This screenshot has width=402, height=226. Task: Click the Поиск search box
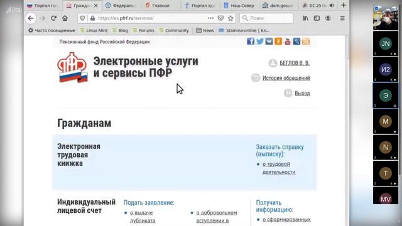(266, 18)
